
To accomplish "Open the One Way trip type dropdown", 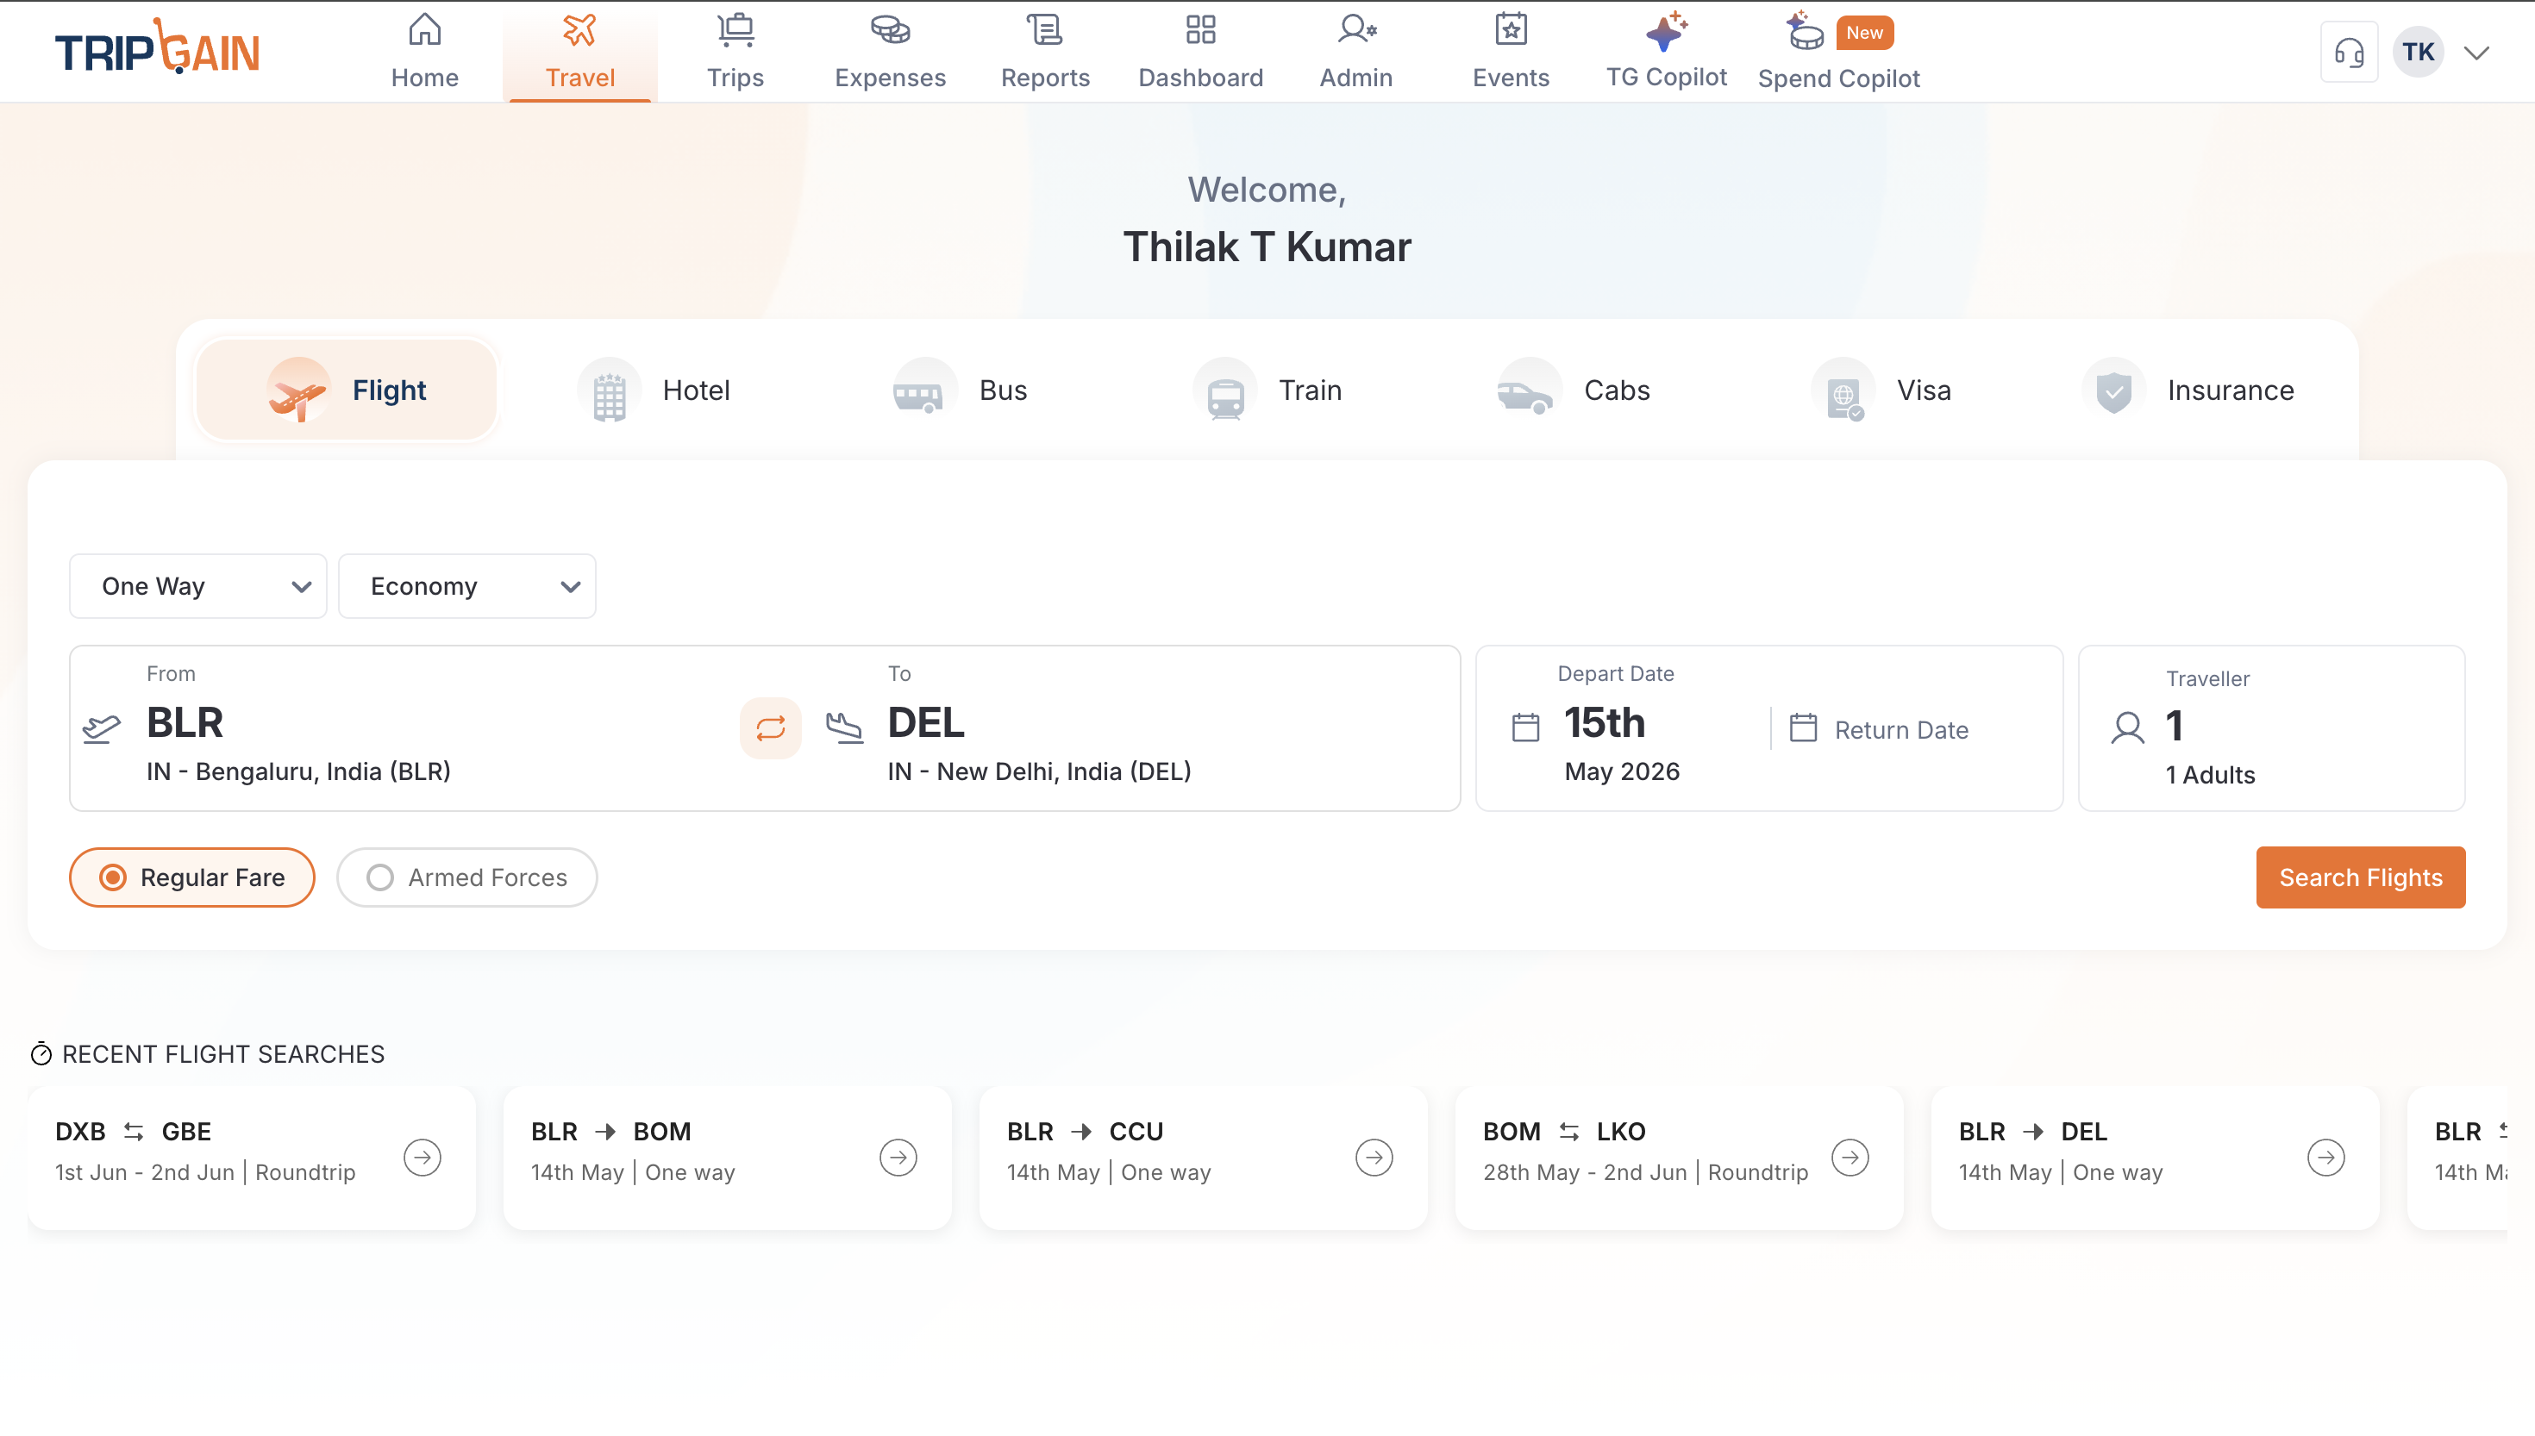I will coord(198,586).
